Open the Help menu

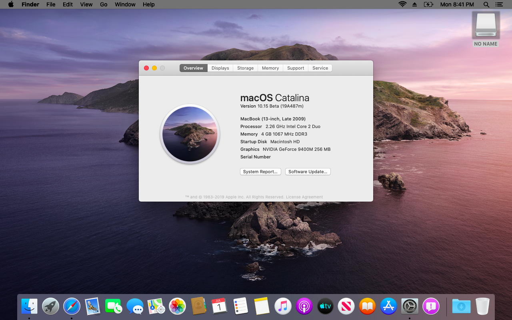148,4
